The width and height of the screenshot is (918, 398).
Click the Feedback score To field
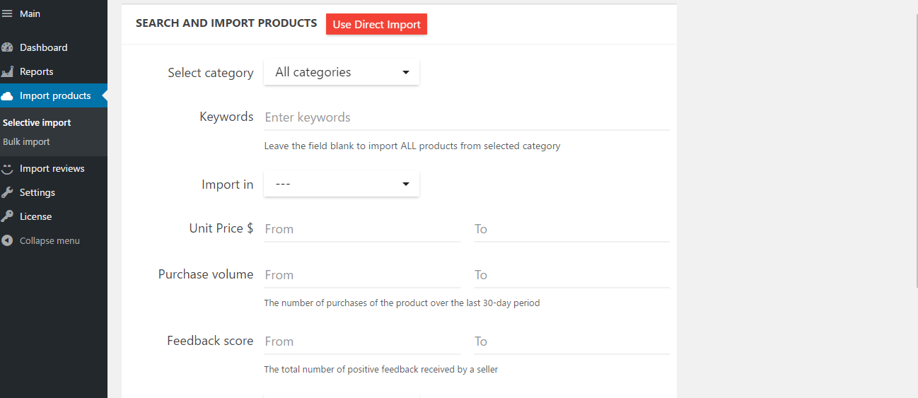pyautogui.click(x=571, y=341)
